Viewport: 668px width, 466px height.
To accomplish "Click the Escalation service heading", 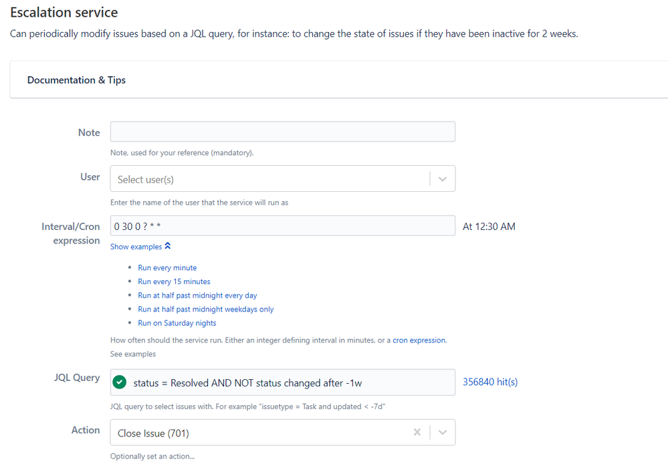I will click(x=64, y=12).
